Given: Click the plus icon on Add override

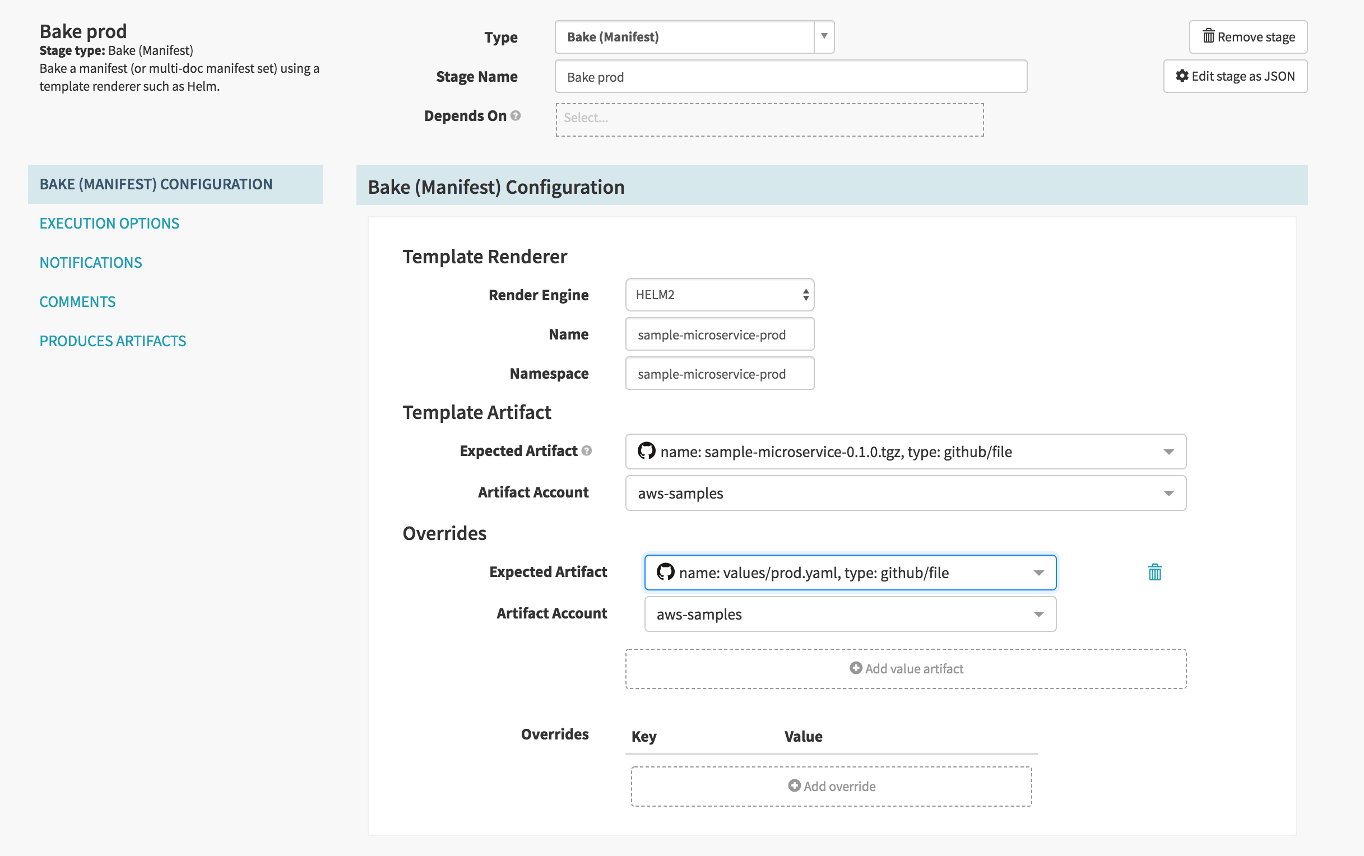Looking at the screenshot, I should (794, 786).
